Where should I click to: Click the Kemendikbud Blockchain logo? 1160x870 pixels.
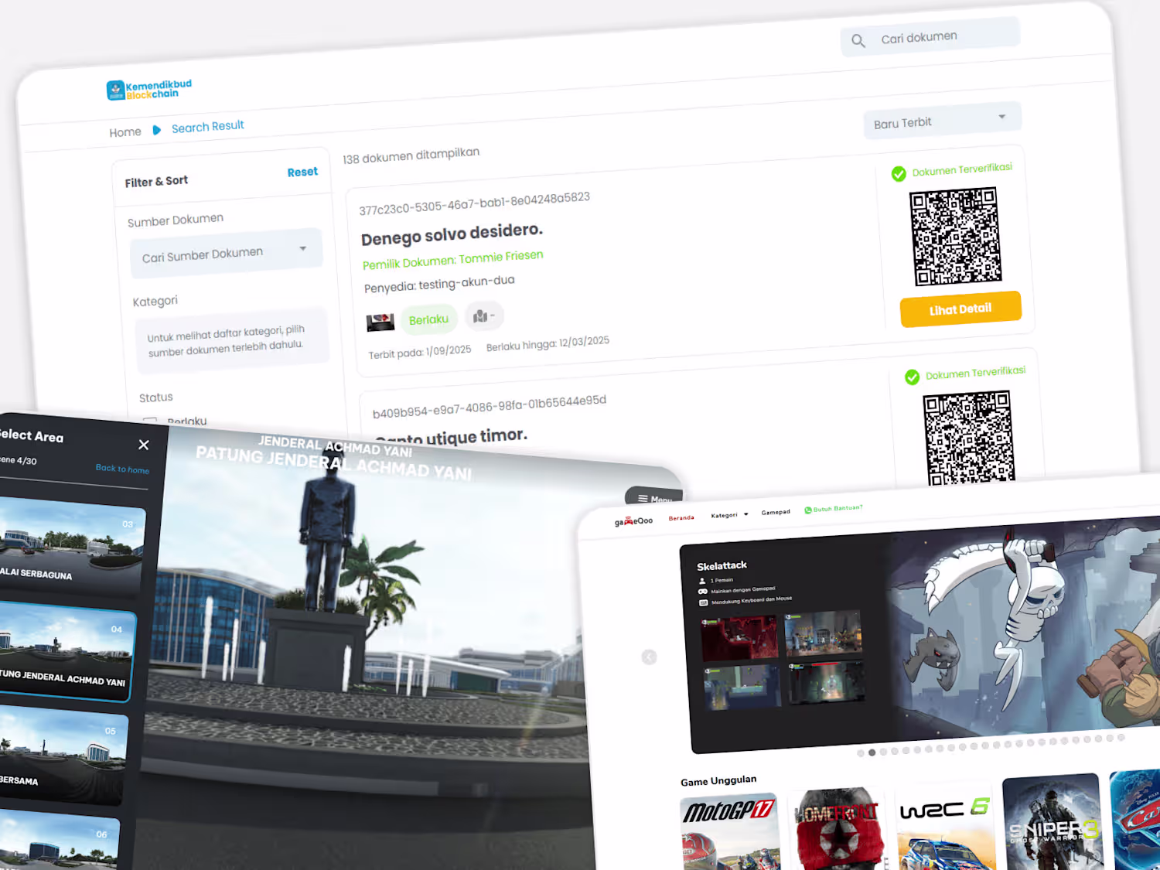(x=148, y=90)
